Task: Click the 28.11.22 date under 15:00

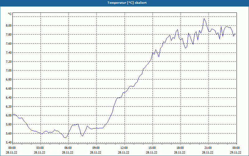Action: 152,152
